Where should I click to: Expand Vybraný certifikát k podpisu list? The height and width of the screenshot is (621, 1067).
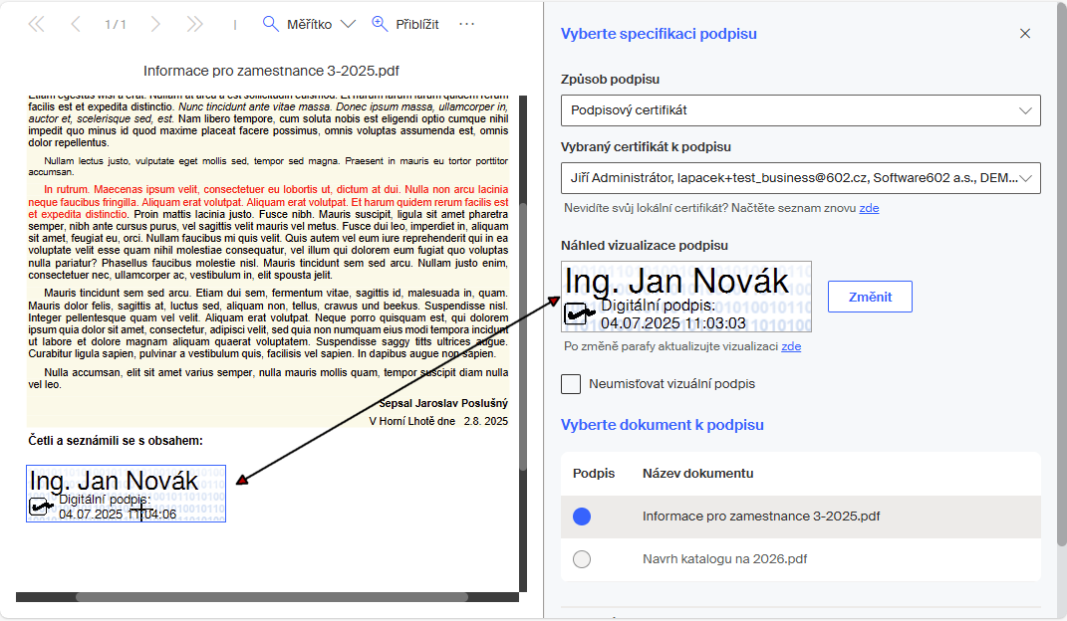800,178
